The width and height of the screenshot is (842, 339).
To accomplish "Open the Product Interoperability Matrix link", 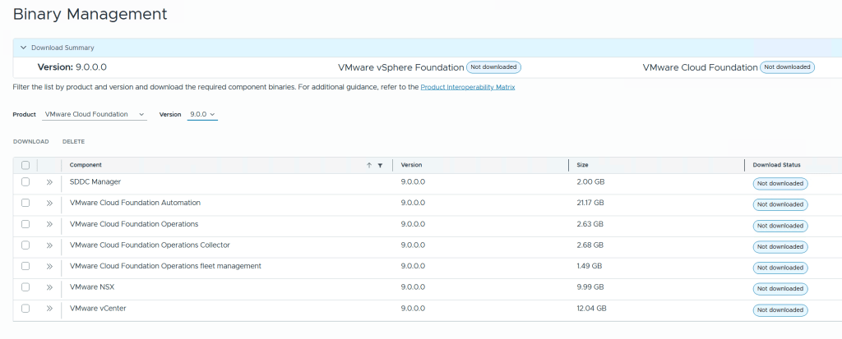I will (468, 87).
